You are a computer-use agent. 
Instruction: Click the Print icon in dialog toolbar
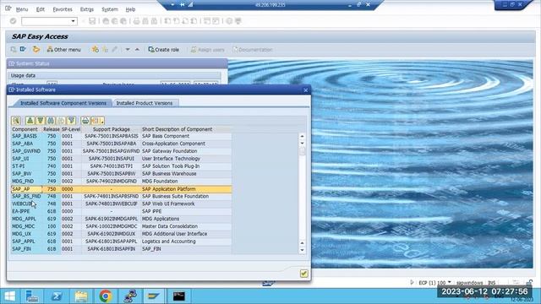point(85,120)
